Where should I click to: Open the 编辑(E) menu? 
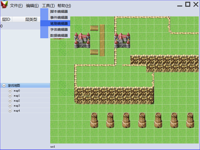(32, 5)
